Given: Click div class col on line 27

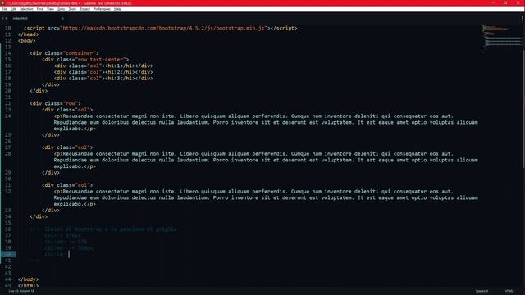Looking at the screenshot, I should (67, 147).
